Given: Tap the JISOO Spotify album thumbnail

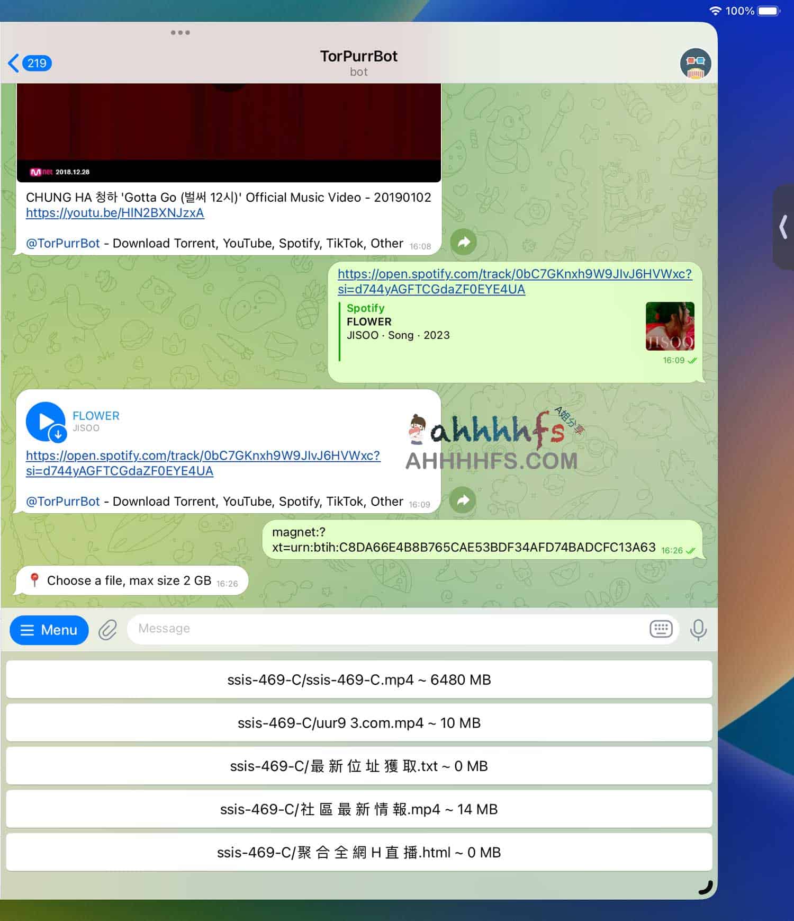Looking at the screenshot, I should [670, 326].
